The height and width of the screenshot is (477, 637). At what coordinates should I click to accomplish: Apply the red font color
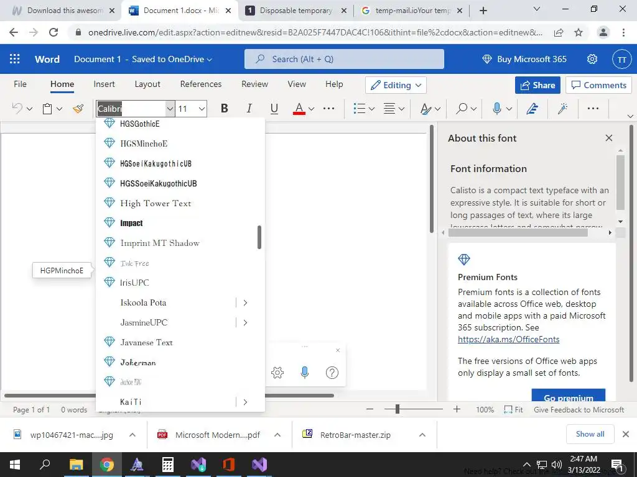point(299,108)
